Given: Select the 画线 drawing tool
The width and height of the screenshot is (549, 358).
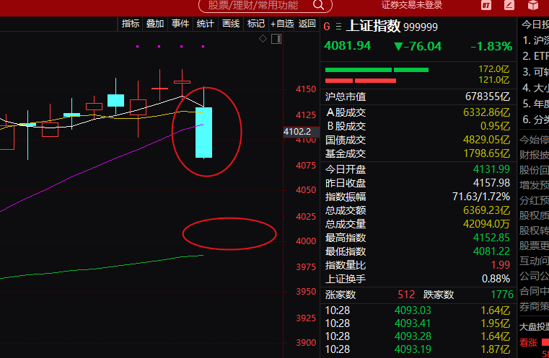Looking at the screenshot, I should (x=231, y=24).
